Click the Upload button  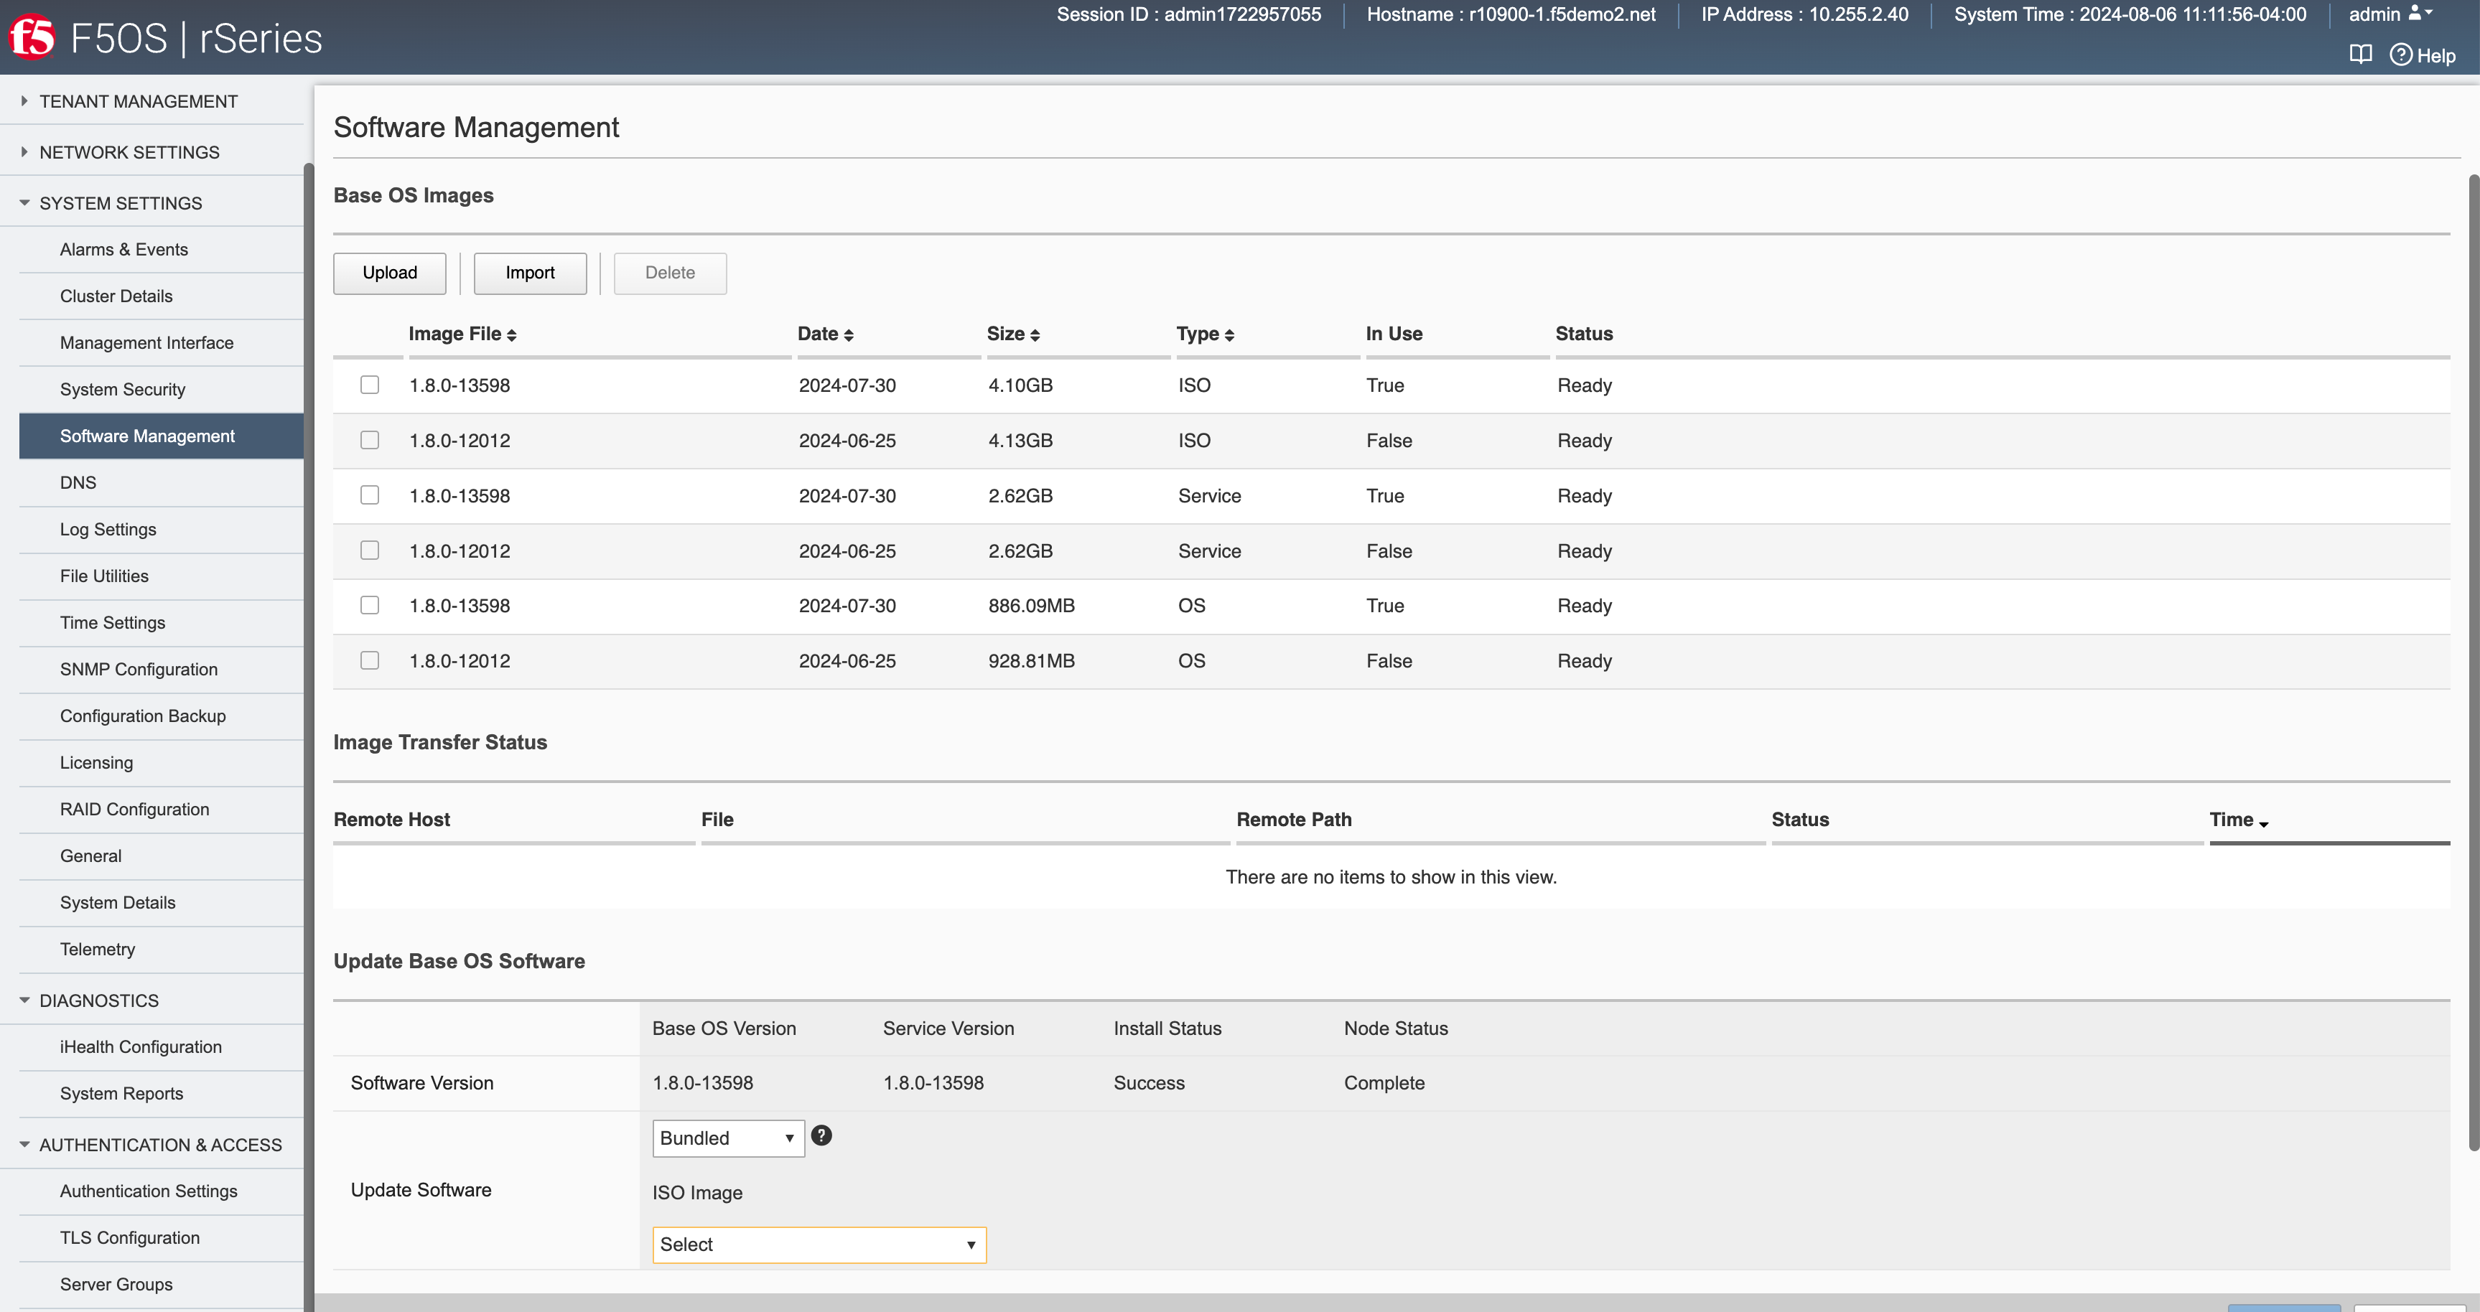[x=390, y=273]
